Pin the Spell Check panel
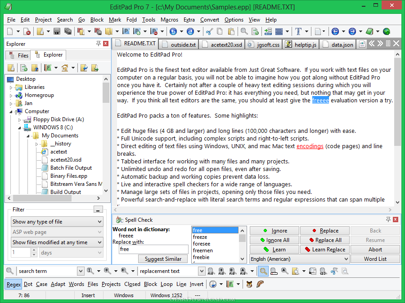 click(388, 219)
